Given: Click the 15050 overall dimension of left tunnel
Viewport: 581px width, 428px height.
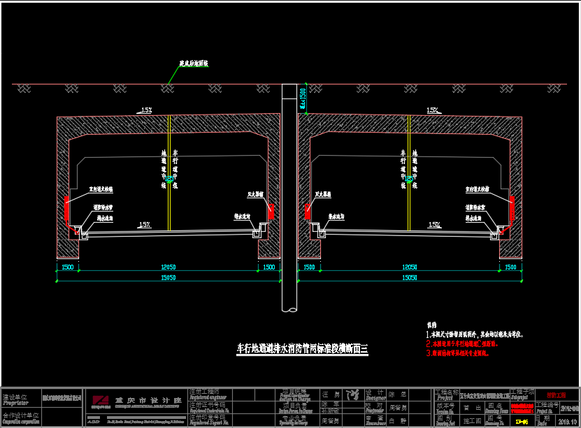Looking at the screenshot, I should tap(168, 277).
